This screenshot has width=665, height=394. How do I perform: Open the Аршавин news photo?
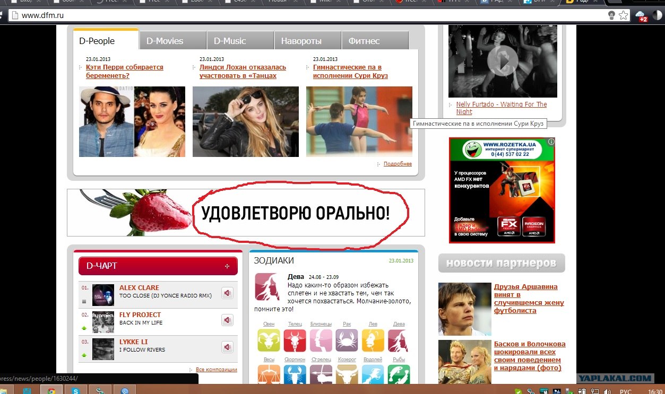465,309
